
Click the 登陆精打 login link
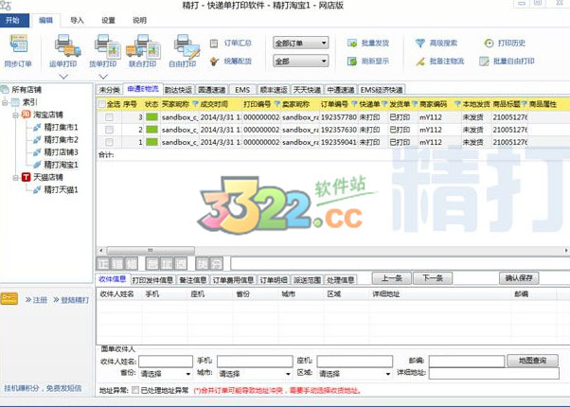[71, 300]
